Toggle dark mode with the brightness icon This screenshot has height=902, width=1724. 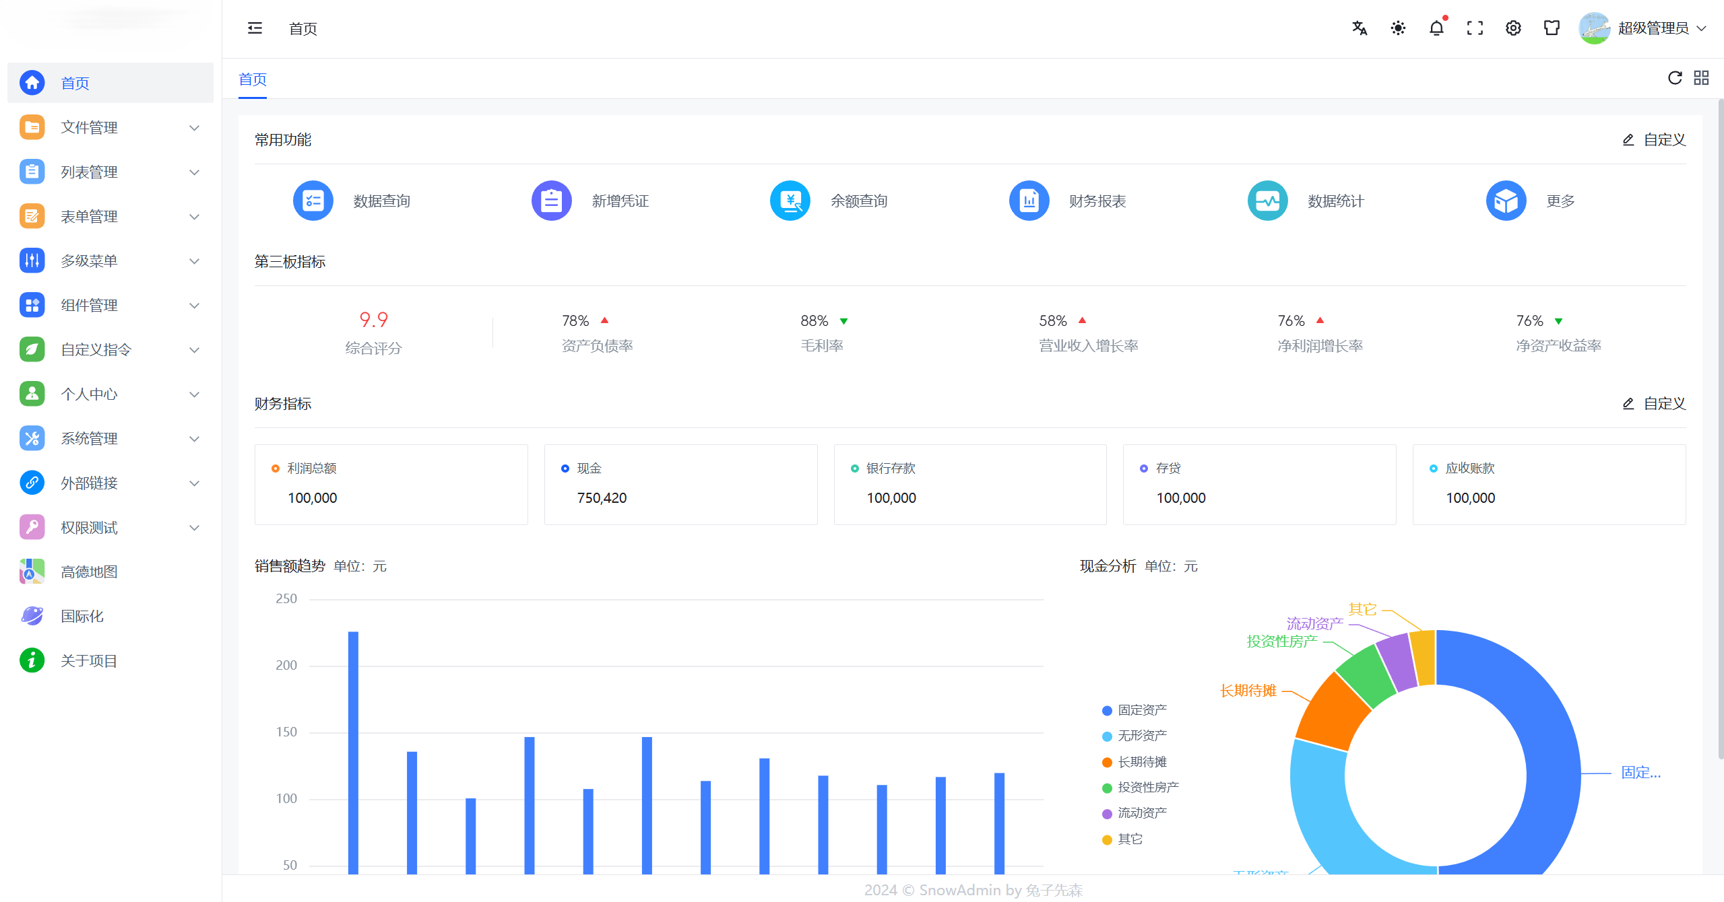[x=1397, y=28]
